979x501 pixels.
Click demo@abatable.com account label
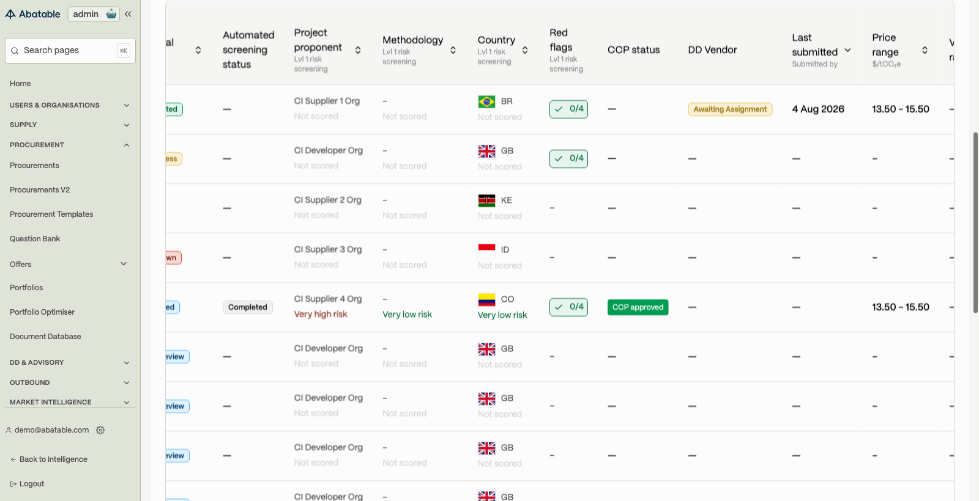pos(51,430)
